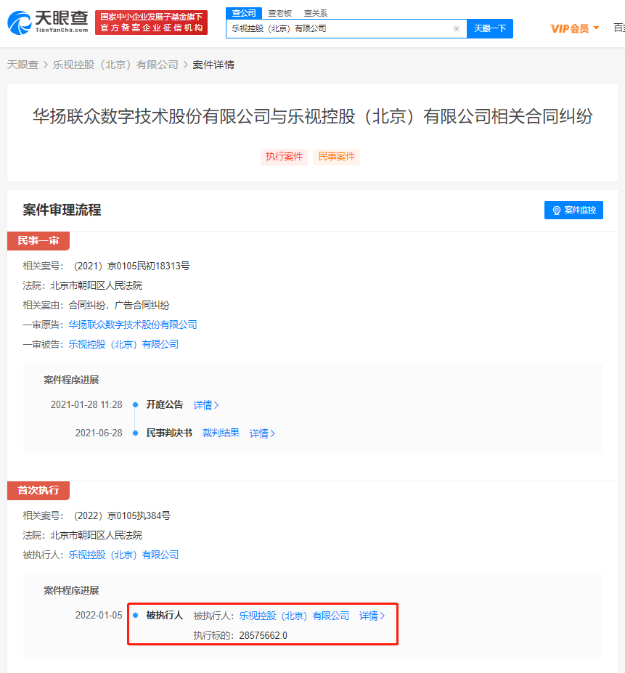Click the 民事案件 tag

(337, 157)
